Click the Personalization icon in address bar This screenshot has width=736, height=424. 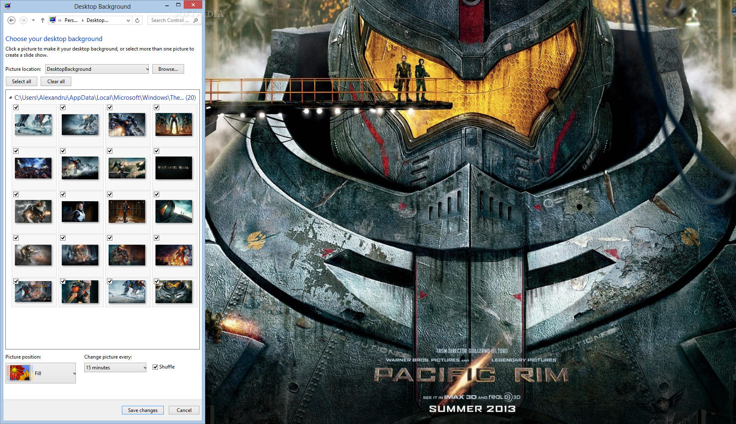coord(52,20)
